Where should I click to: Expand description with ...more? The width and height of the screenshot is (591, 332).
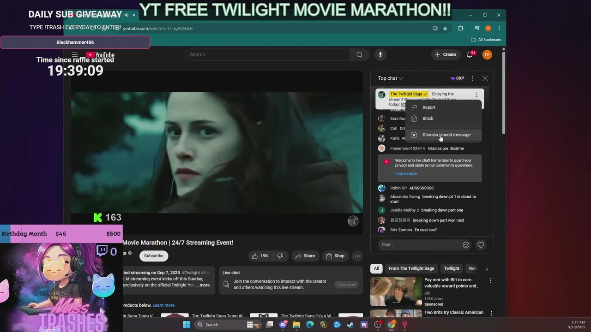click(x=203, y=285)
